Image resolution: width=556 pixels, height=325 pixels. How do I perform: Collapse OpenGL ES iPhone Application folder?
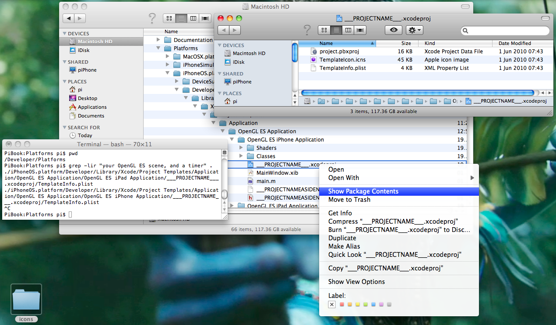tap(232, 139)
